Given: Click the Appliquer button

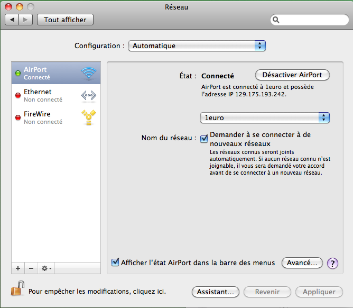Looking at the screenshot, I should pyautogui.click(x=319, y=292).
